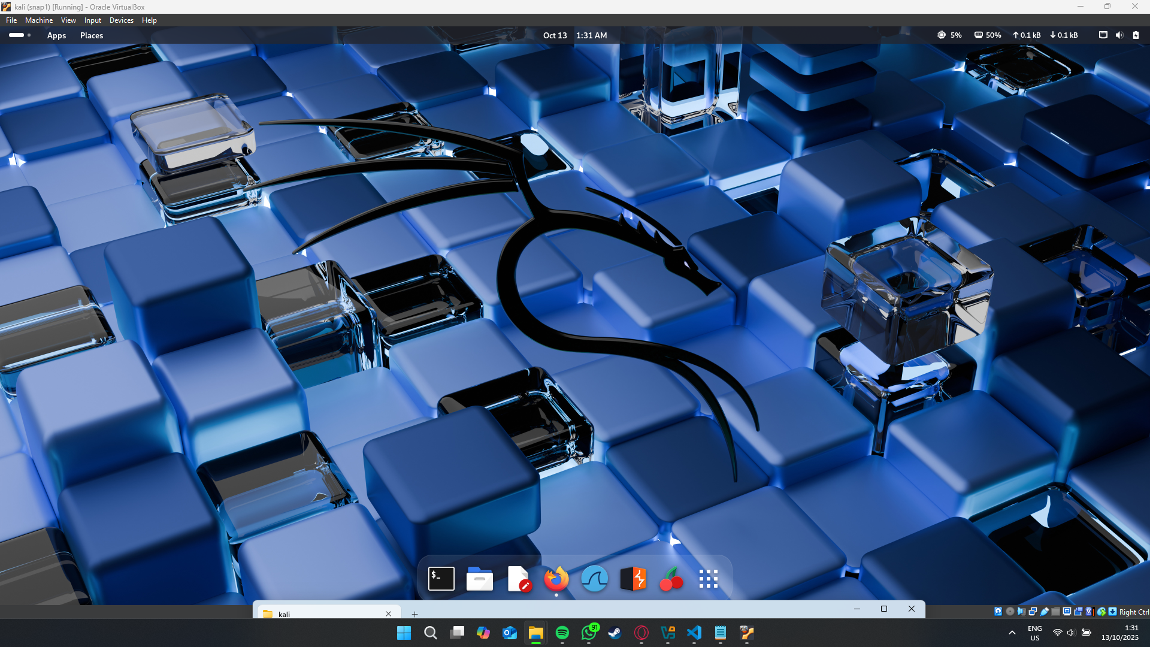Launch Burp Suite from the Kali dock
Screen dimensions: 1150x647
[x=633, y=579]
